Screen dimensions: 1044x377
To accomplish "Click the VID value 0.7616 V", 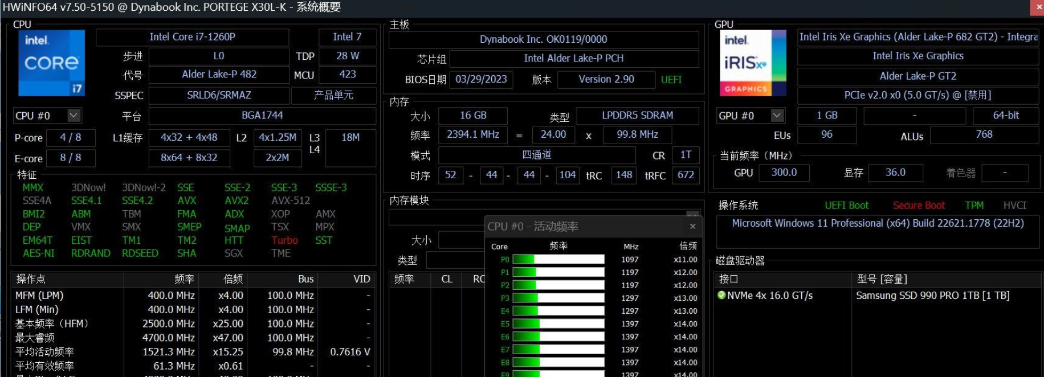I will point(350,352).
